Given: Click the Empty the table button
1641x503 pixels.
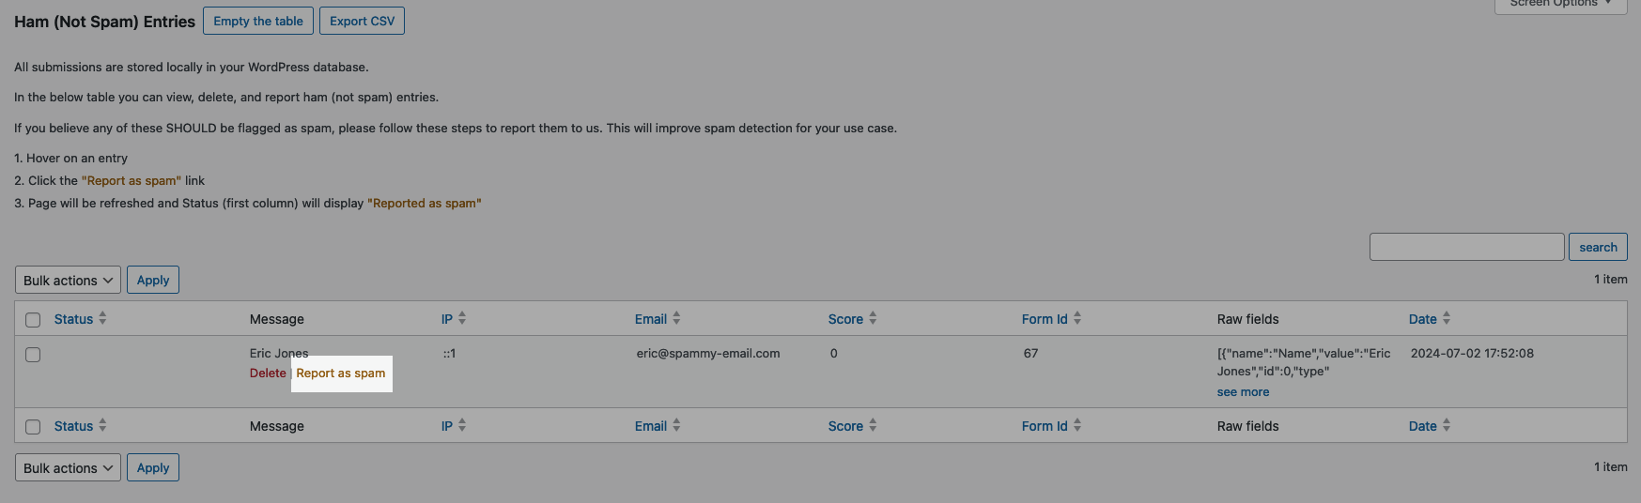Looking at the screenshot, I should click(x=258, y=21).
